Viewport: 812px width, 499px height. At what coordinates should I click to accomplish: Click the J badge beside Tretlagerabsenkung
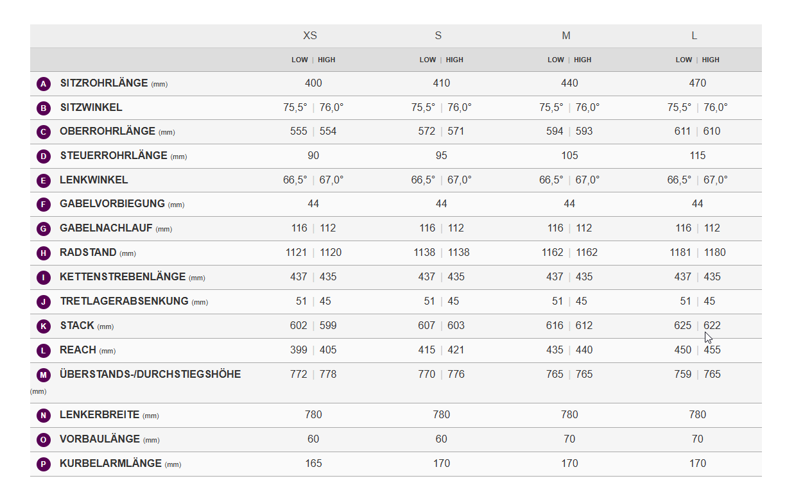click(x=44, y=302)
